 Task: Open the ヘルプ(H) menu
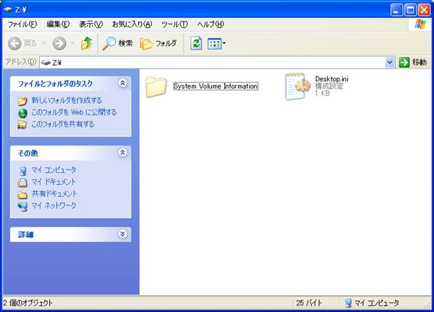(x=211, y=24)
